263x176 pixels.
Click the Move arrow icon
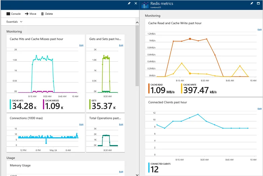coord(27,14)
